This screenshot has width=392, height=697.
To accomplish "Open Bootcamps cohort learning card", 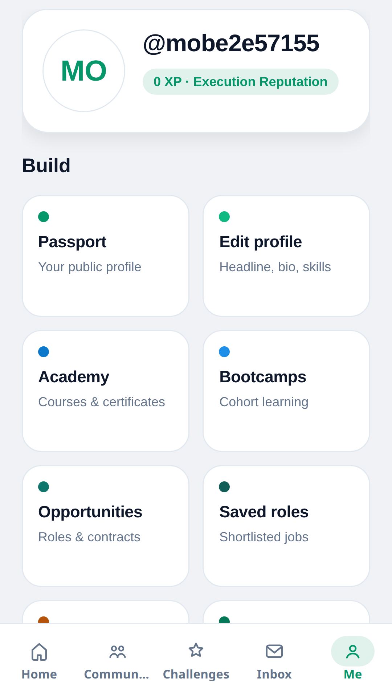I will (286, 391).
